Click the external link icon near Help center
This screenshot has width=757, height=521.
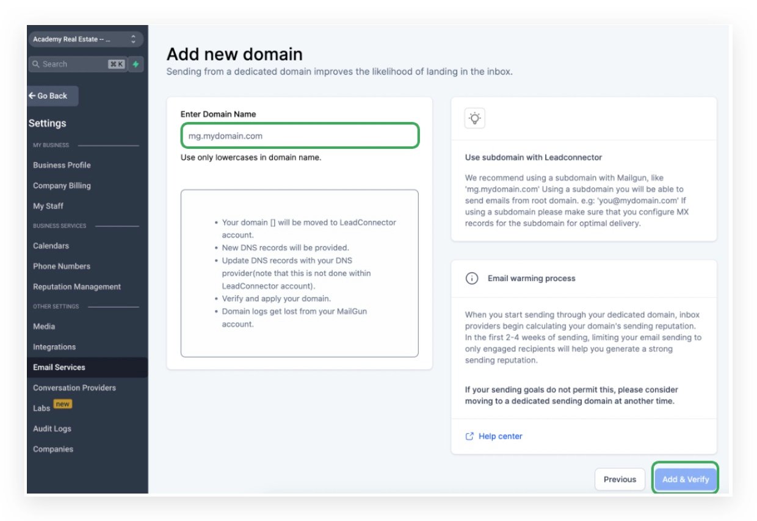click(469, 436)
